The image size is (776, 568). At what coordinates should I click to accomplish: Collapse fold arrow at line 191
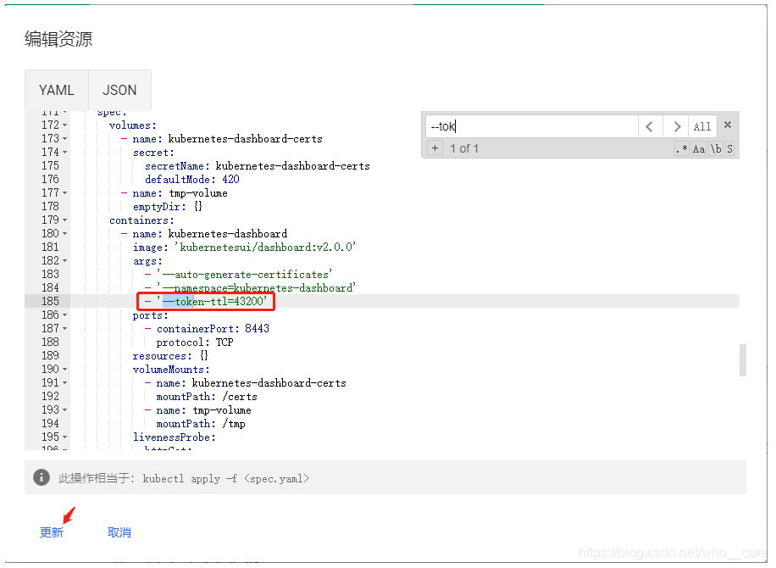tap(65, 383)
